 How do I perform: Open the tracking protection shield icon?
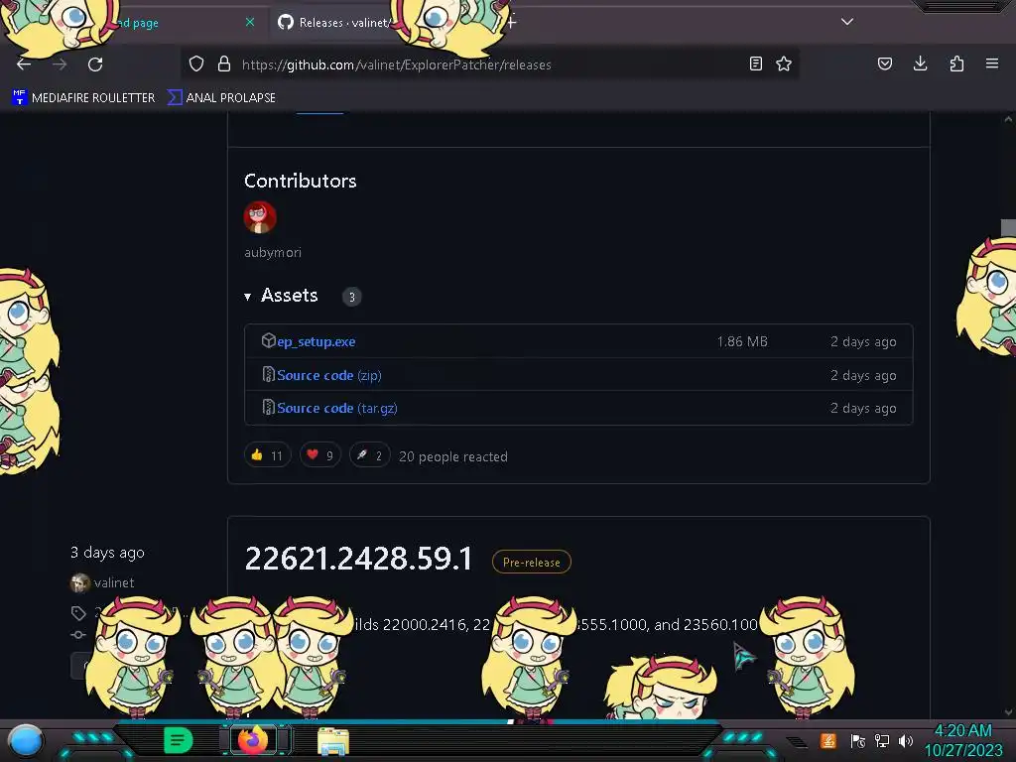point(196,64)
